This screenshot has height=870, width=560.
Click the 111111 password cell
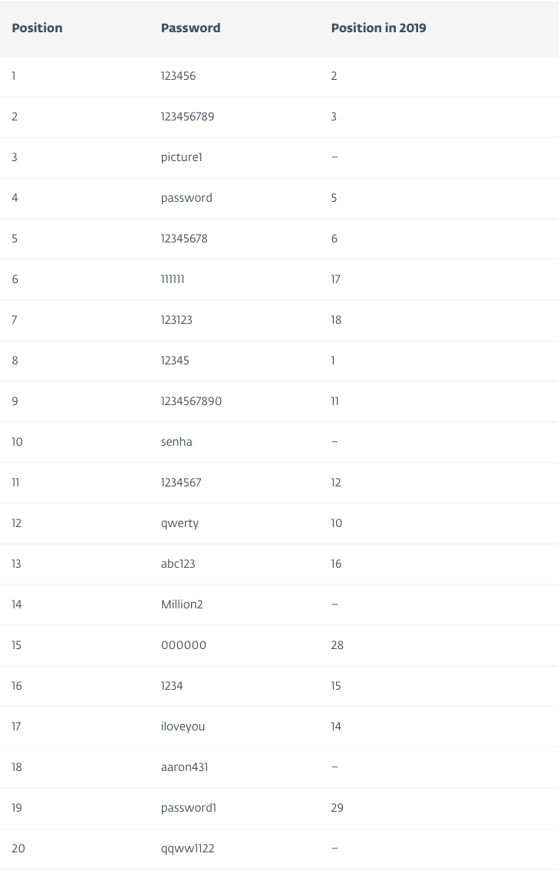click(x=173, y=279)
